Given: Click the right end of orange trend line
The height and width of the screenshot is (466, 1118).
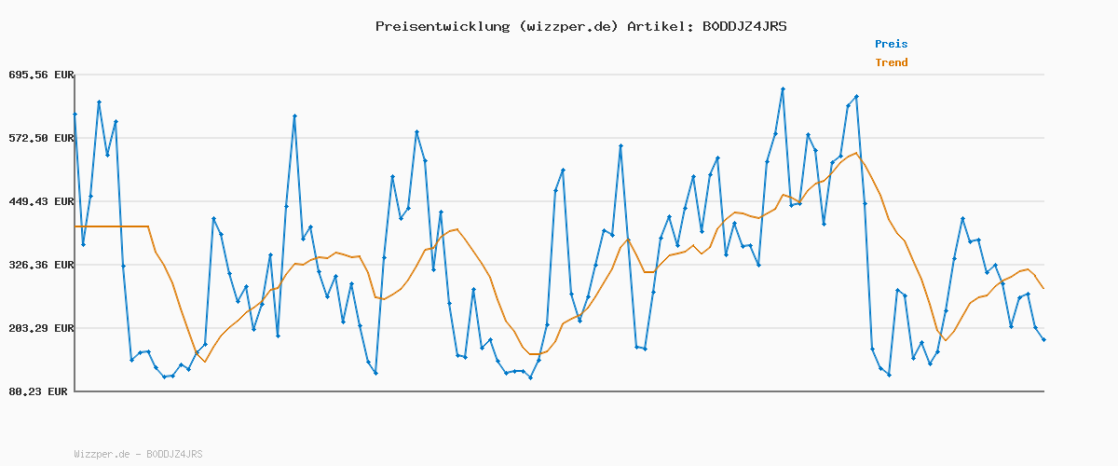Looking at the screenshot, I should (1043, 289).
